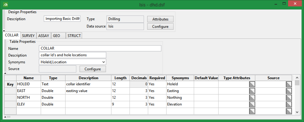
Task: Click the Decimals column header
Action: [139, 78]
